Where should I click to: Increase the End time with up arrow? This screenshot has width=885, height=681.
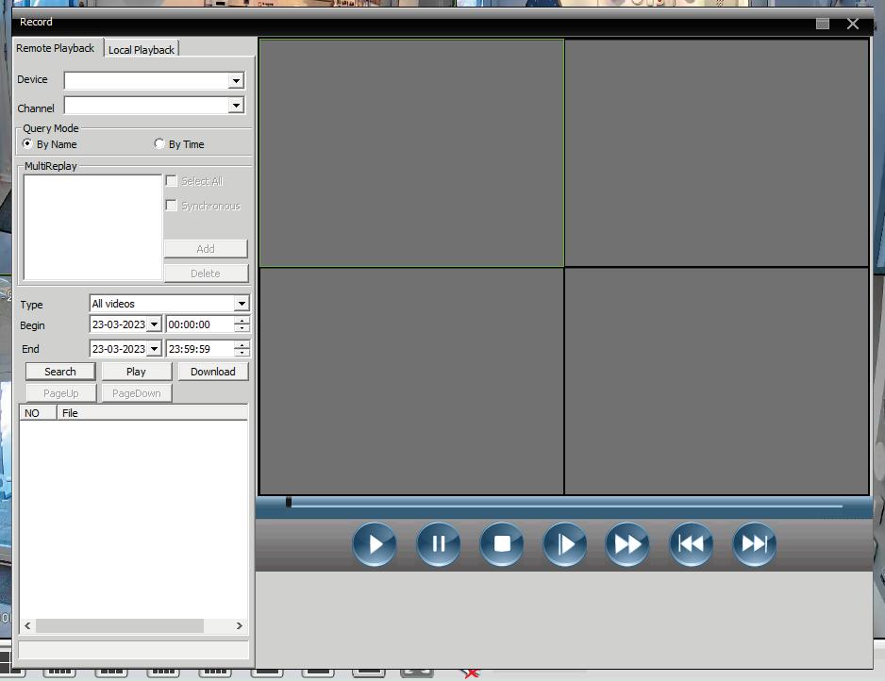[x=242, y=345]
